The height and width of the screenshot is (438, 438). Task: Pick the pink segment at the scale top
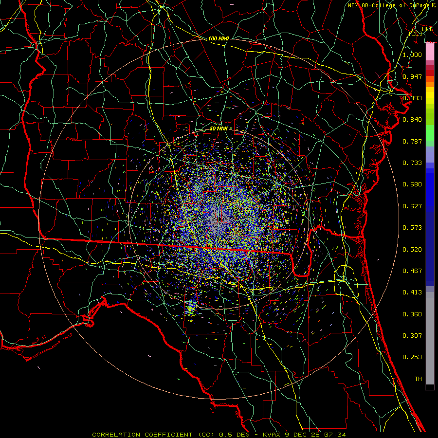coord(430,52)
